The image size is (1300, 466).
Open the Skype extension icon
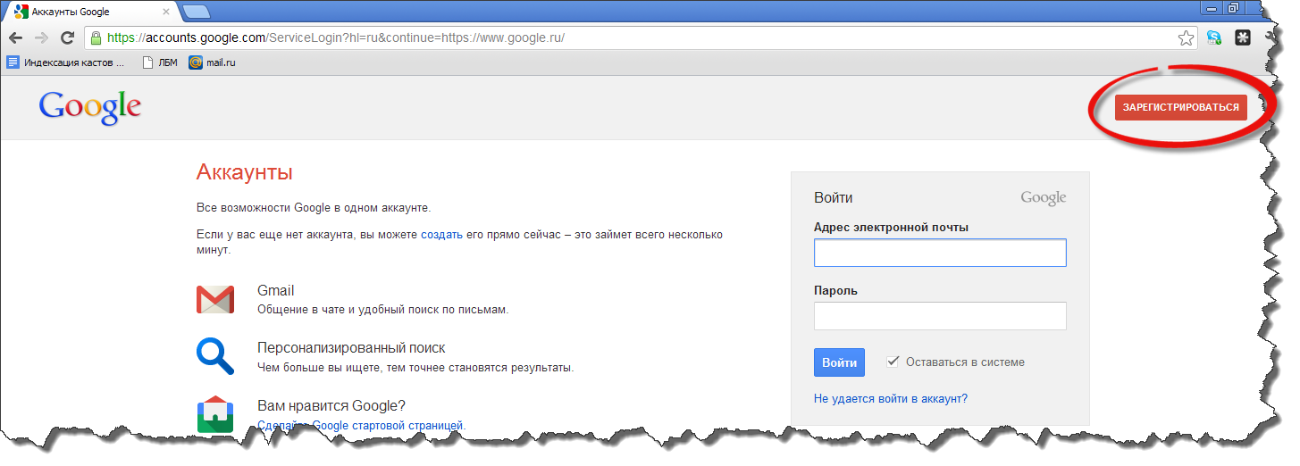pos(1214,37)
